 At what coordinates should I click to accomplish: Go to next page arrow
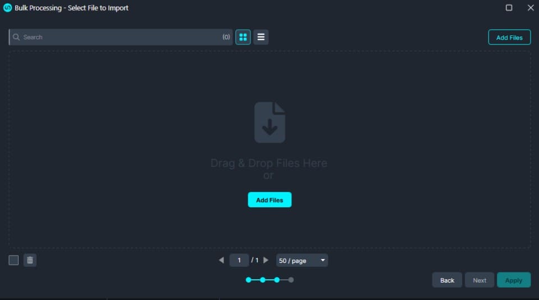266,260
